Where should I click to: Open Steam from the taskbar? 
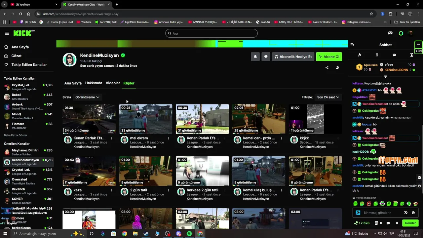click(x=145, y=234)
